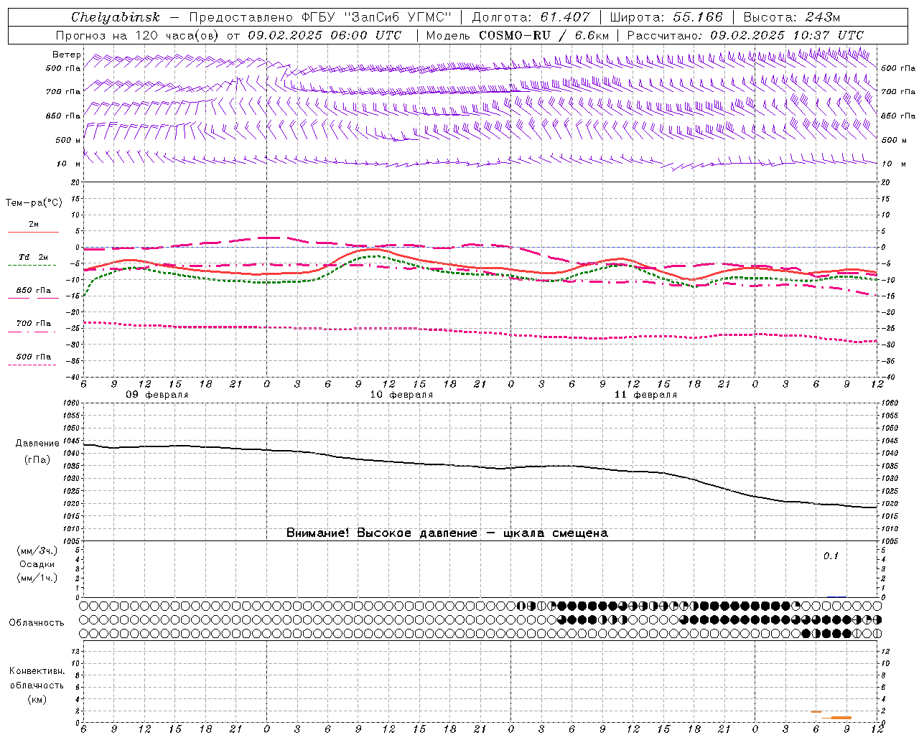Screen dimensions: 919x735
Task: Click the '850 гПа' temperature legend entry
Action: click(x=33, y=291)
